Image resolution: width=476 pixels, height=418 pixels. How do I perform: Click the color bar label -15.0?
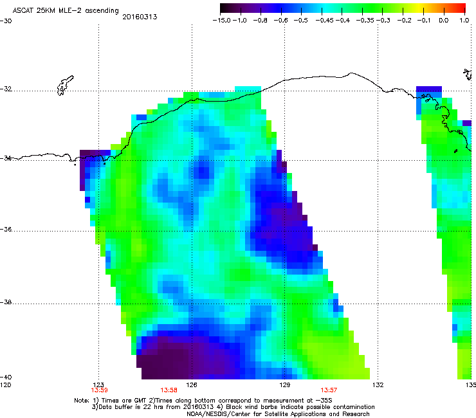(x=222, y=21)
